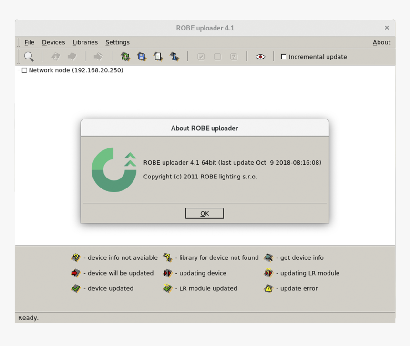Open the Settings menu
The width and height of the screenshot is (410, 346).
[117, 42]
